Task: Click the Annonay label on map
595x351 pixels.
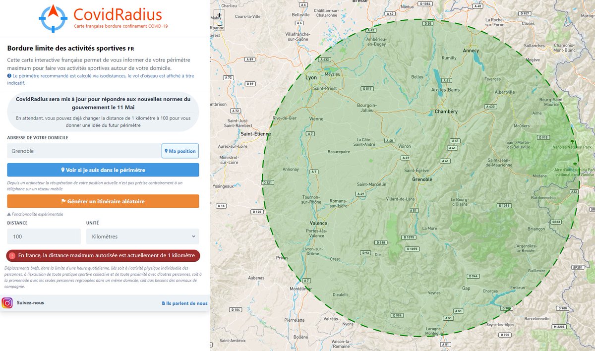Action: tap(291, 170)
